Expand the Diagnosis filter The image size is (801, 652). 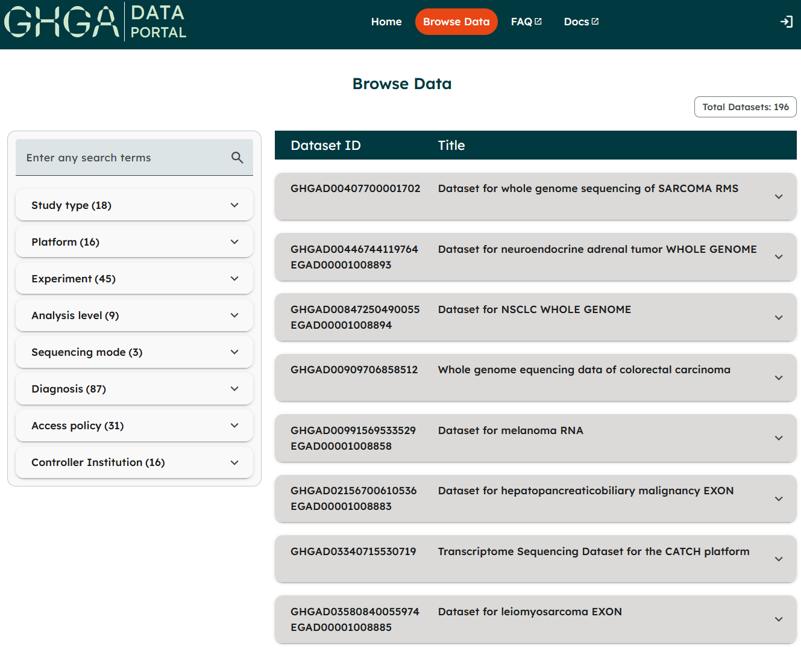[x=134, y=389]
